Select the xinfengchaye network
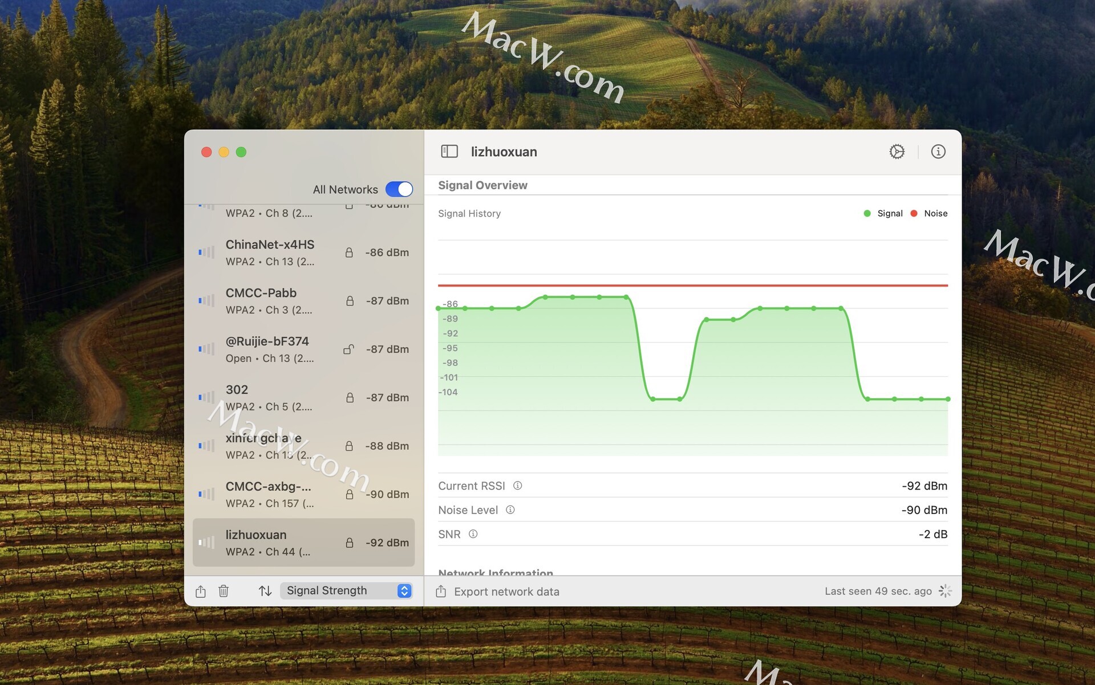1095x685 pixels. tap(303, 446)
